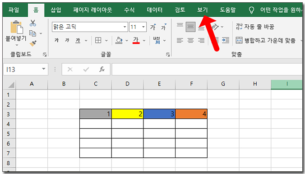Toggle align right
The height and width of the screenshot is (174, 305).
201,40
